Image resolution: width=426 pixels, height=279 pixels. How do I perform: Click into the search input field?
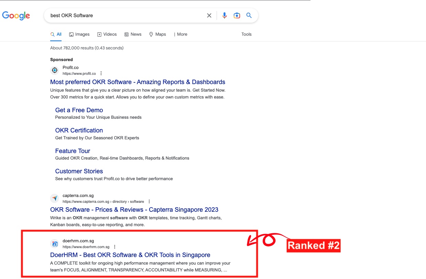(125, 15)
